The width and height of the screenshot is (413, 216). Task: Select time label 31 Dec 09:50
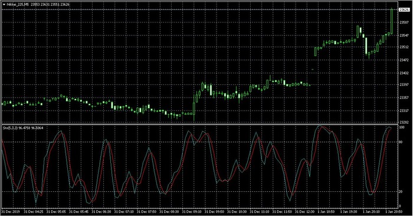(215, 211)
